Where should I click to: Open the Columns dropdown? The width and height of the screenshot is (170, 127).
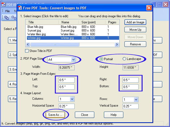point(72,99)
